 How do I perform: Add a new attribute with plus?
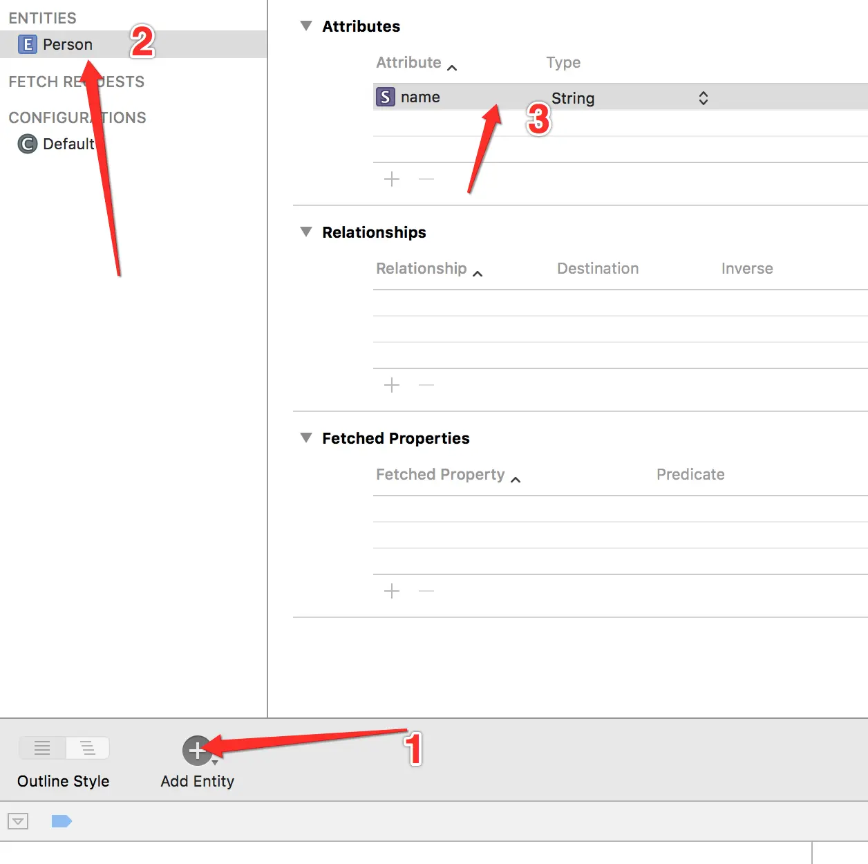coord(392,179)
